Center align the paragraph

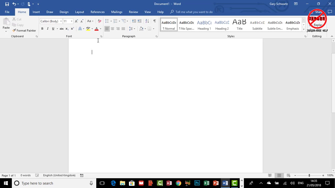[112, 29]
